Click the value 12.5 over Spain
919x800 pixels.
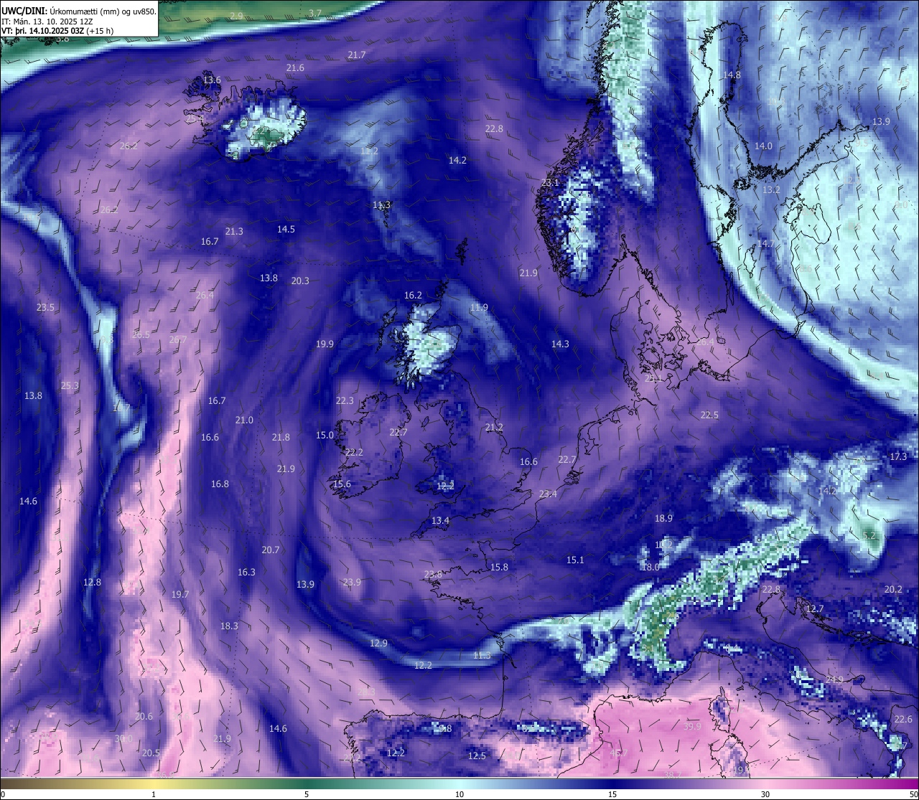tap(477, 756)
